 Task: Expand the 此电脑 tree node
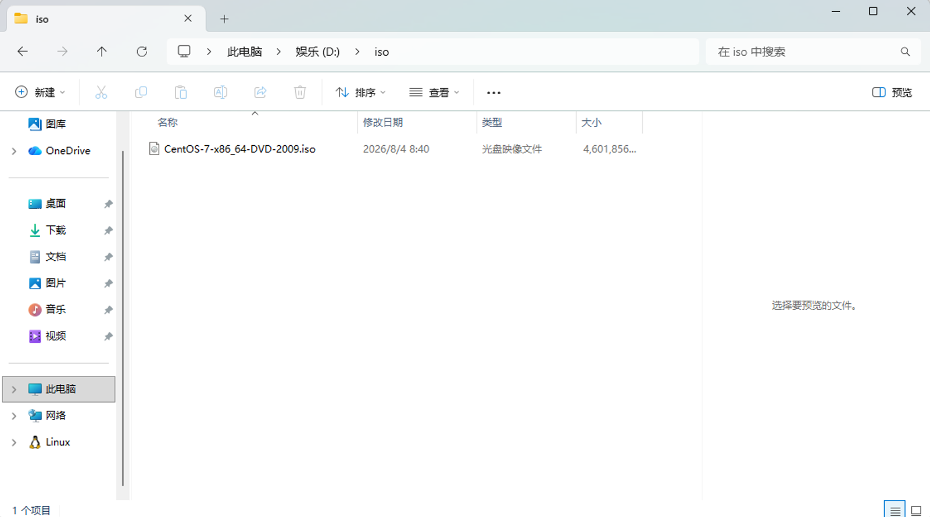pyautogui.click(x=14, y=389)
